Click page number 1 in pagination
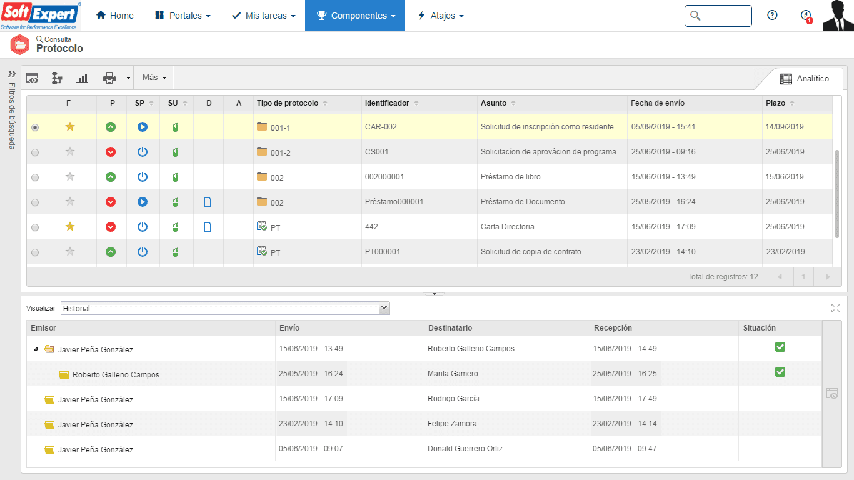Screen dimensions: 854x480 [x=804, y=277]
